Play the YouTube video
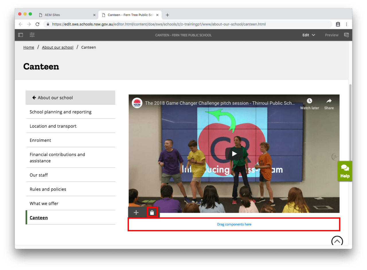This screenshot has width=367, height=270. click(x=234, y=153)
